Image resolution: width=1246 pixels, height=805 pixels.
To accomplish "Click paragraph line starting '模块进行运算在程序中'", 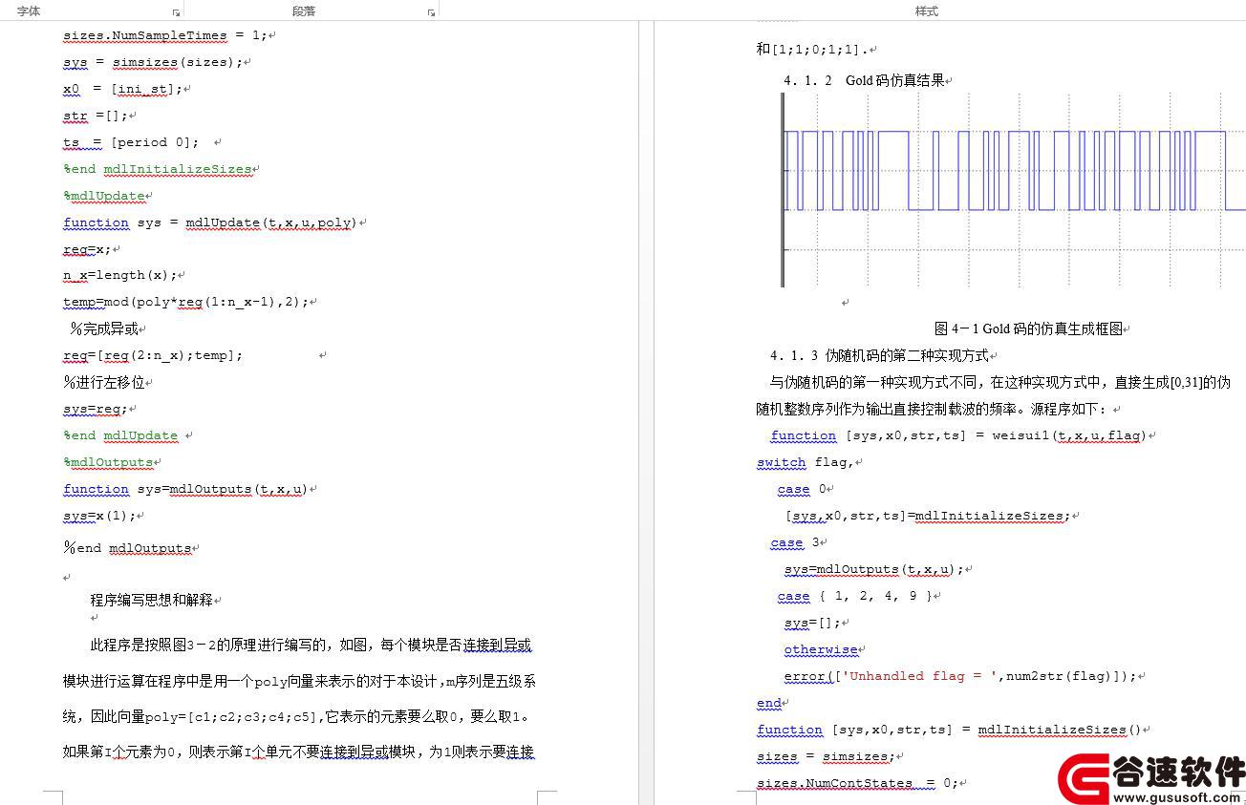I will pyautogui.click(x=299, y=681).
